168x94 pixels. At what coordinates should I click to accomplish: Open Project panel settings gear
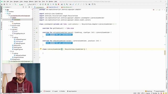(x=29, y=7)
